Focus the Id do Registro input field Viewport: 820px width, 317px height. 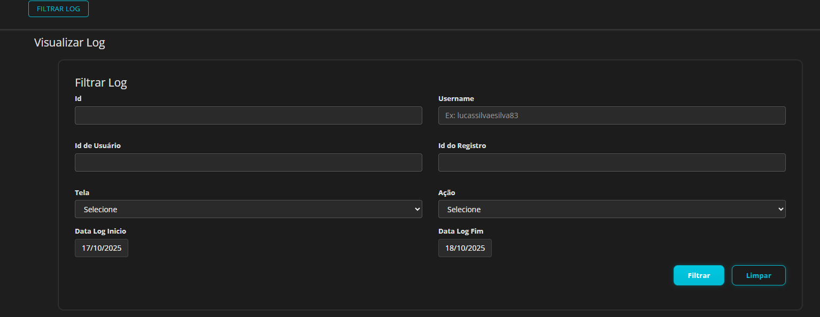612,163
